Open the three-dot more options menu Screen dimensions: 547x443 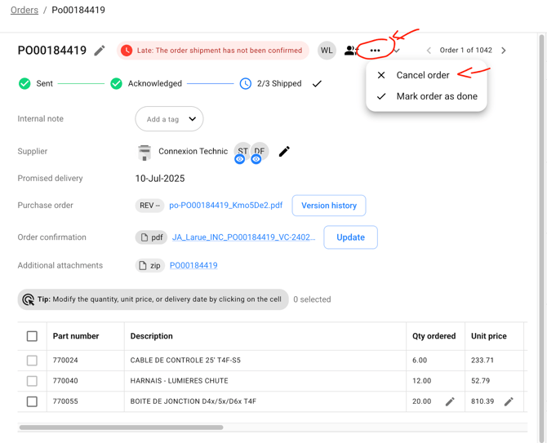tap(375, 51)
